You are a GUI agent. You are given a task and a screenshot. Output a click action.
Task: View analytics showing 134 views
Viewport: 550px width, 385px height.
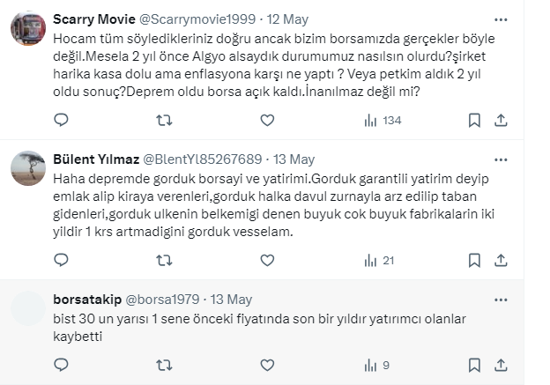click(x=382, y=120)
